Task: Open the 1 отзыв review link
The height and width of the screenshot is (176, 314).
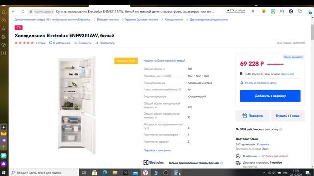Action: [40, 43]
